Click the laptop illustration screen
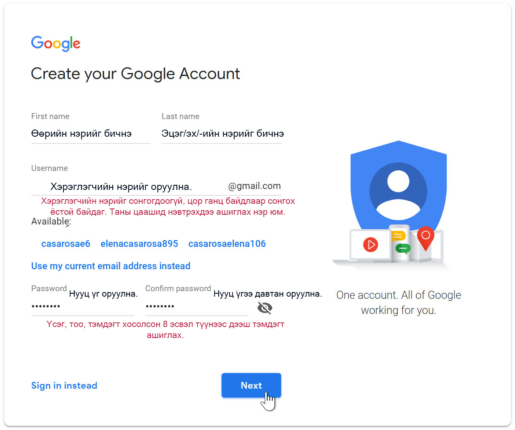This screenshot has width=515, height=430. [x=370, y=245]
